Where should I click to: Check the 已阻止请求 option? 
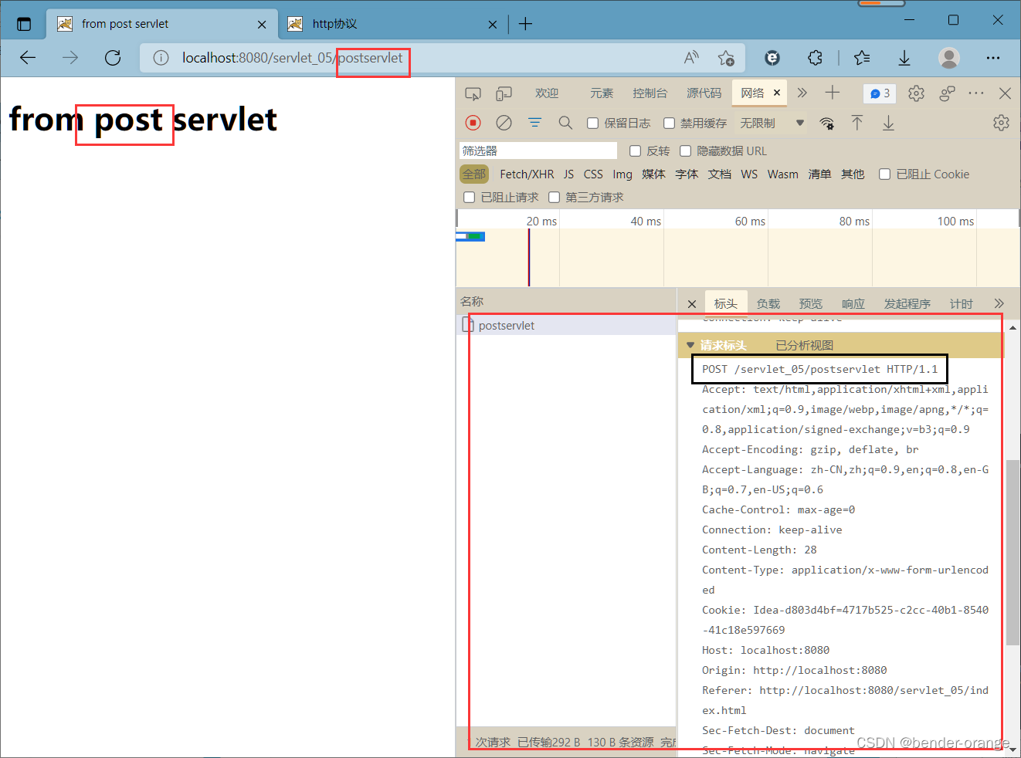(x=469, y=198)
